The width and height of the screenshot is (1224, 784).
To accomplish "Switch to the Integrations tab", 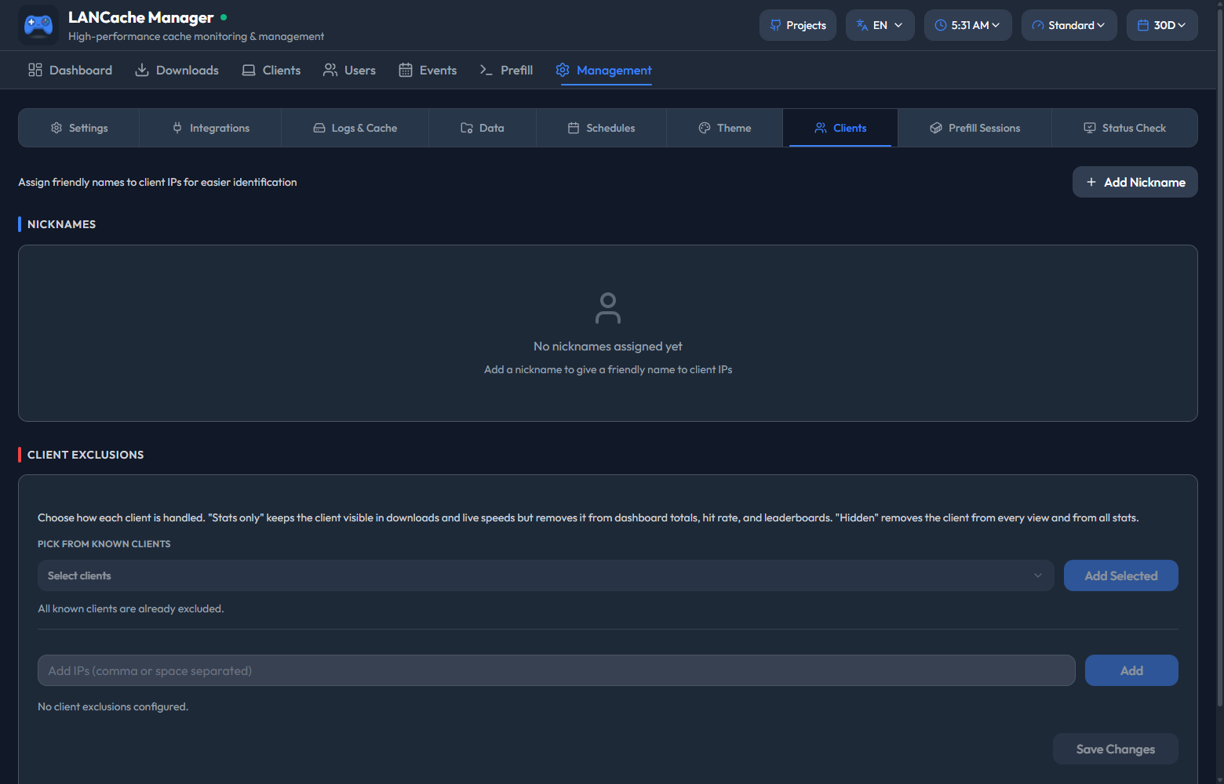I will point(210,128).
